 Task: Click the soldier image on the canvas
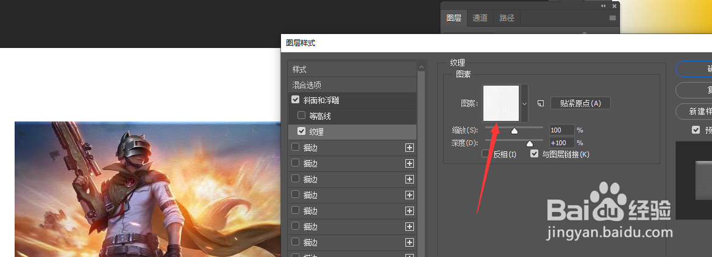148,189
